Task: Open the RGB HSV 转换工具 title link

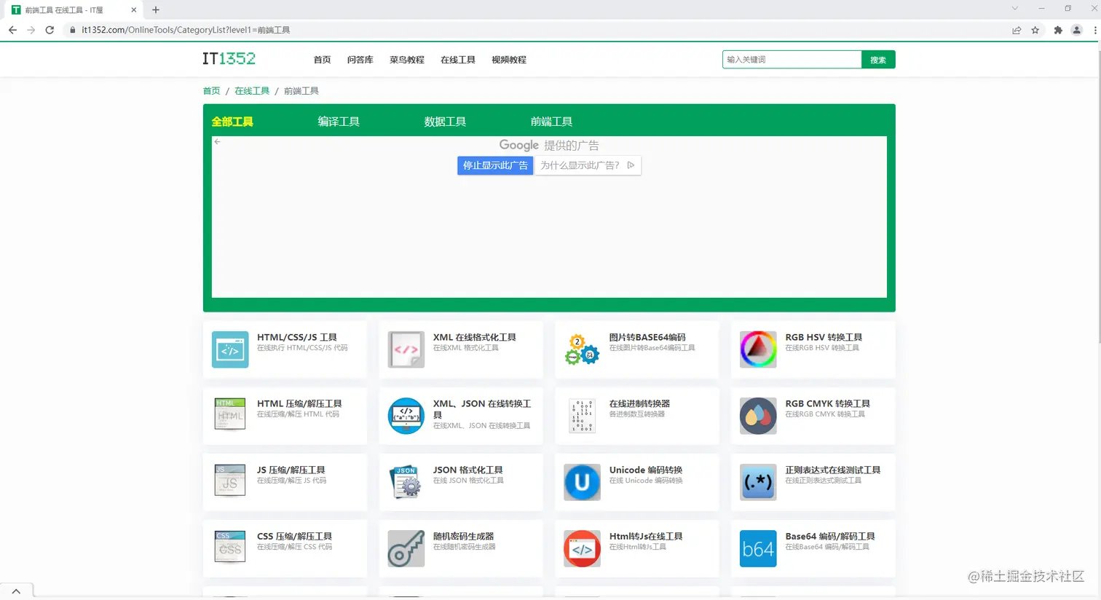Action: coord(824,337)
